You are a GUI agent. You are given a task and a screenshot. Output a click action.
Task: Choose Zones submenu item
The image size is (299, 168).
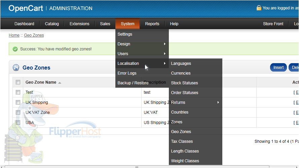[195, 122]
